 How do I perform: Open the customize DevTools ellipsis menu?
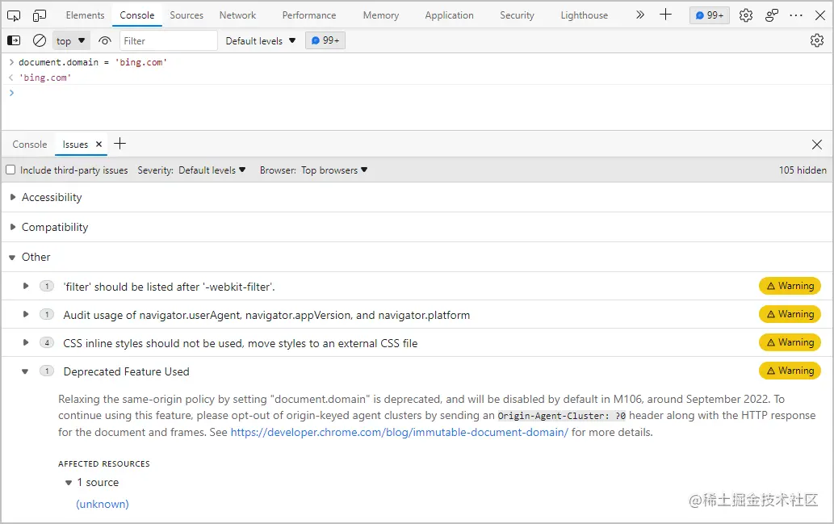[x=796, y=15]
